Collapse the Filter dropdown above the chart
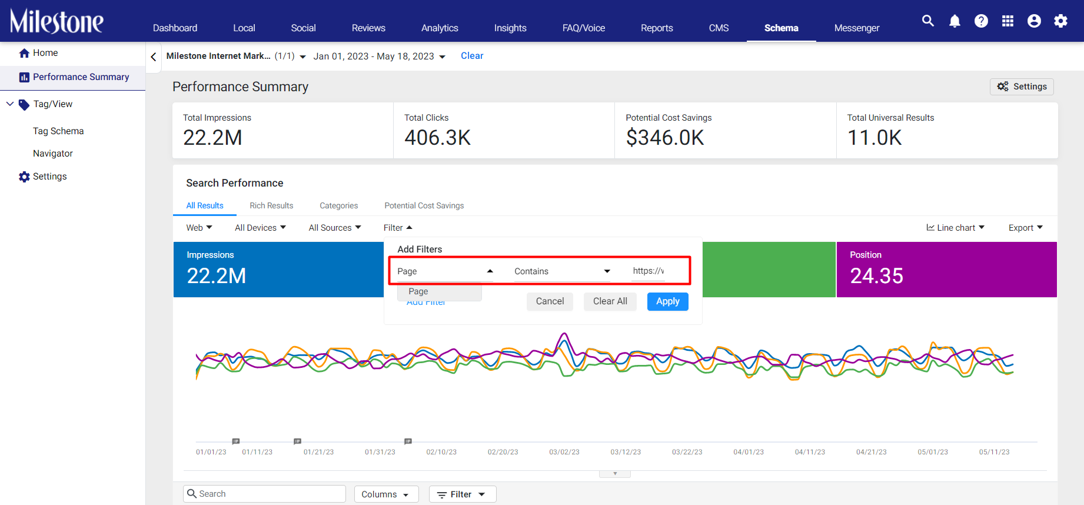This screenshot has width=1084, height=505. [398, 228]
